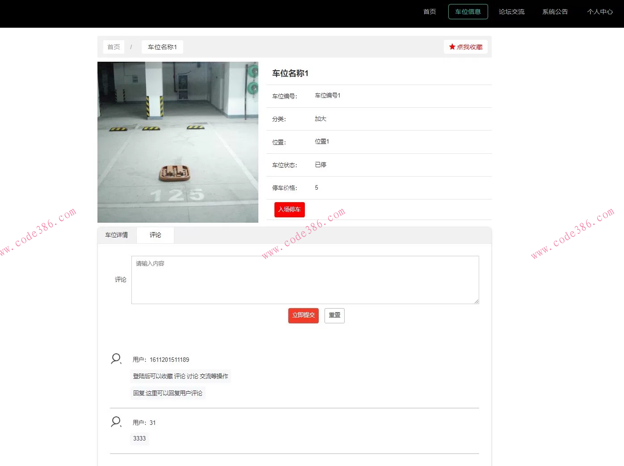Click the 首页 breadcrumb link
624x466 pixels.
(114, 47)
